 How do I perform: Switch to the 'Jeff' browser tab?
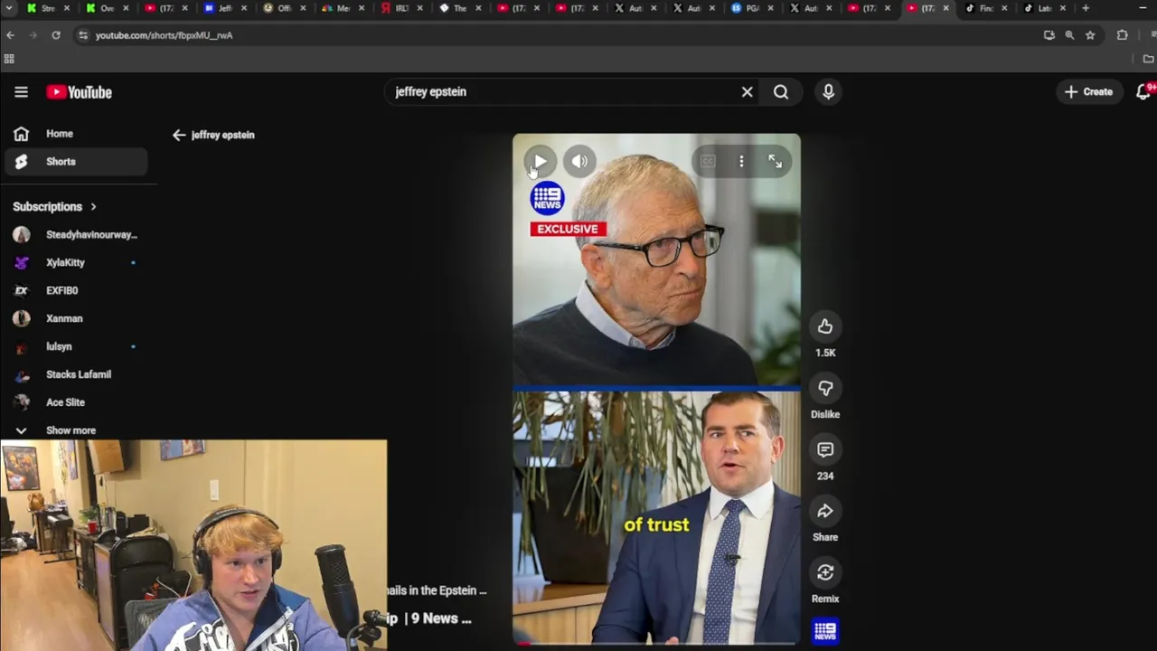(225, 8)
